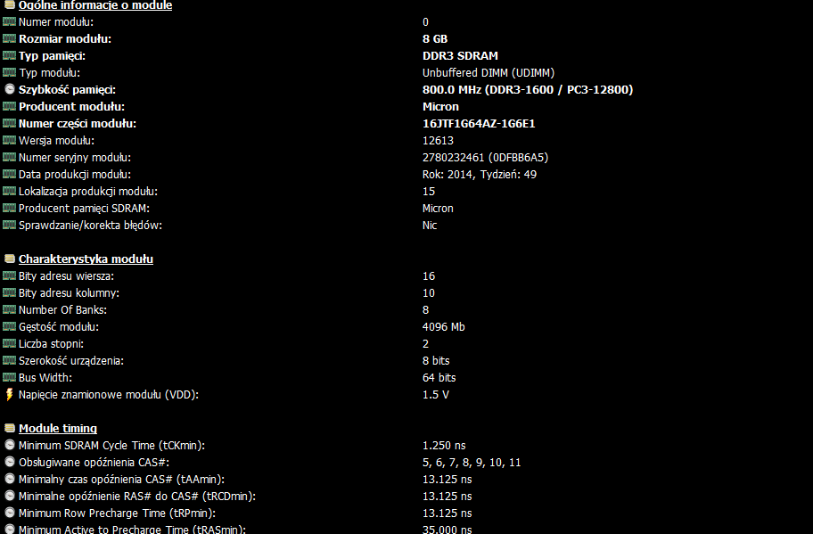Click the section icon beside Module timing
The image size is (813, 534).
pyautogui.click(x=9, y=428)
